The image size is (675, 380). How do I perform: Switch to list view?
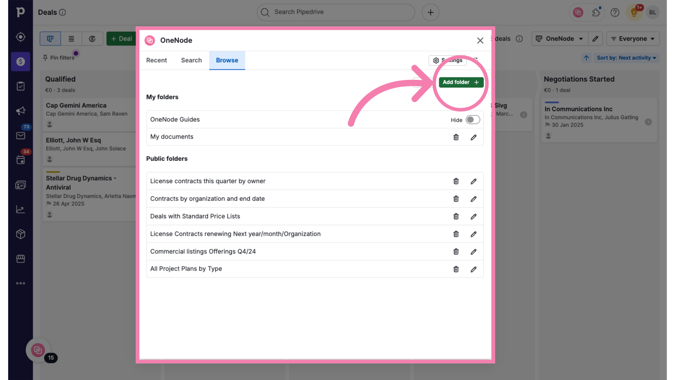pyautogui.click(x=71, y=39)
